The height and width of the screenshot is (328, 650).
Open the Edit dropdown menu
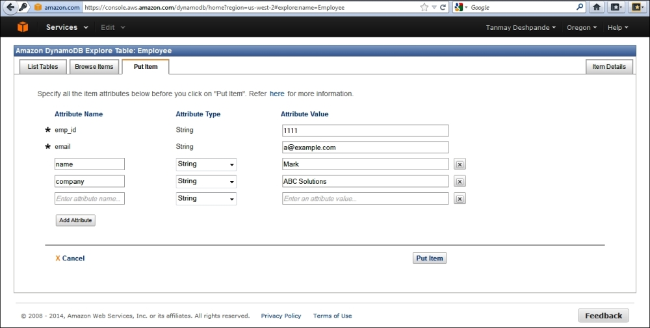pos(112,27)
